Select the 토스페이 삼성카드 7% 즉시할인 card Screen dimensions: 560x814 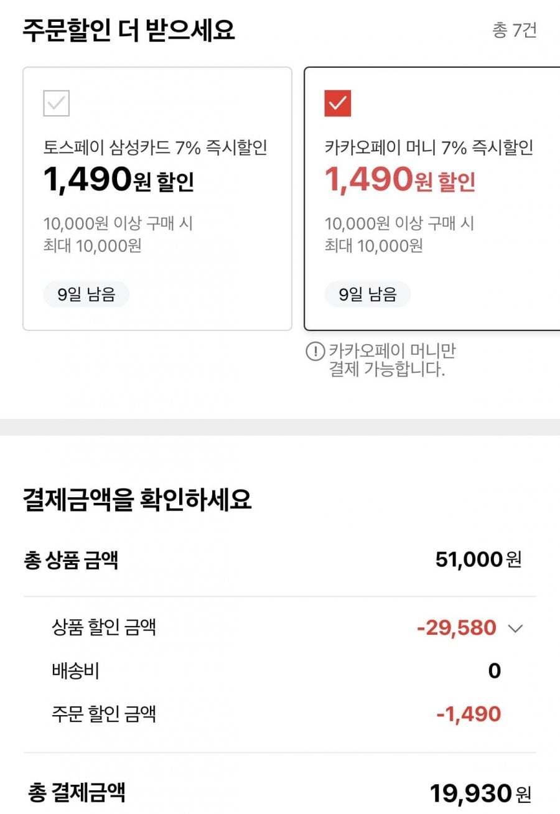(x=157, y=199)
